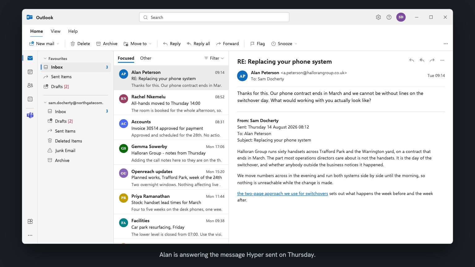The image size is (475, 267).
Task: Open the Planned works, Trafford Park email
Action: click(x=171, y=177)
